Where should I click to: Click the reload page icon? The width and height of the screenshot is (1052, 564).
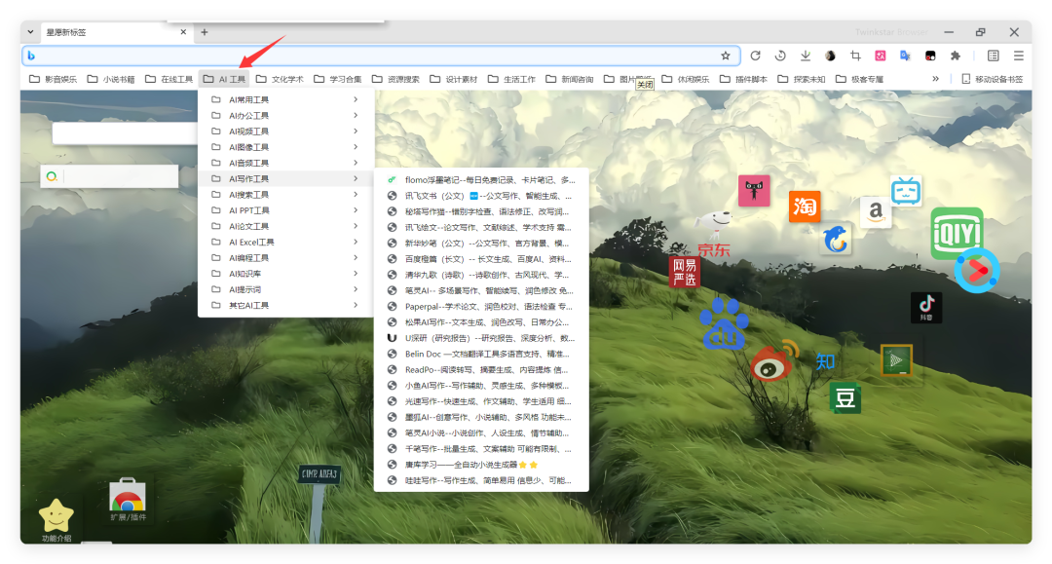click(756, 56)
